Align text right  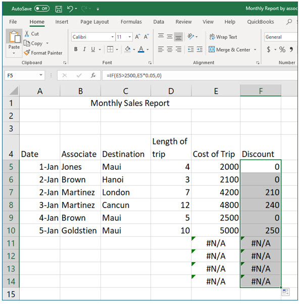pyautogui.click(x=178, y=49)
